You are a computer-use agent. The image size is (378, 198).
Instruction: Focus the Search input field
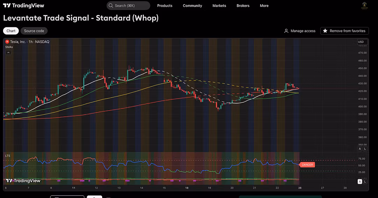tap(128, 6)
